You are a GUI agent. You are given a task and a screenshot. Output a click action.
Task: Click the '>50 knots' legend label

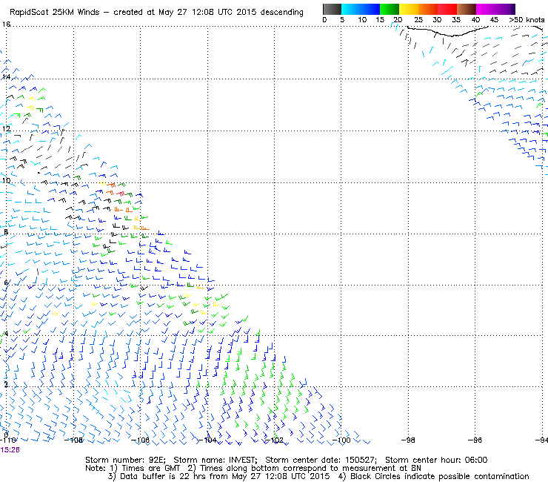527,20
